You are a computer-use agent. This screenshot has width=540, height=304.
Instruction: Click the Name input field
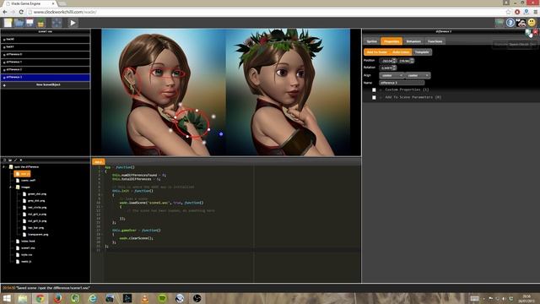tap(402, 83)
